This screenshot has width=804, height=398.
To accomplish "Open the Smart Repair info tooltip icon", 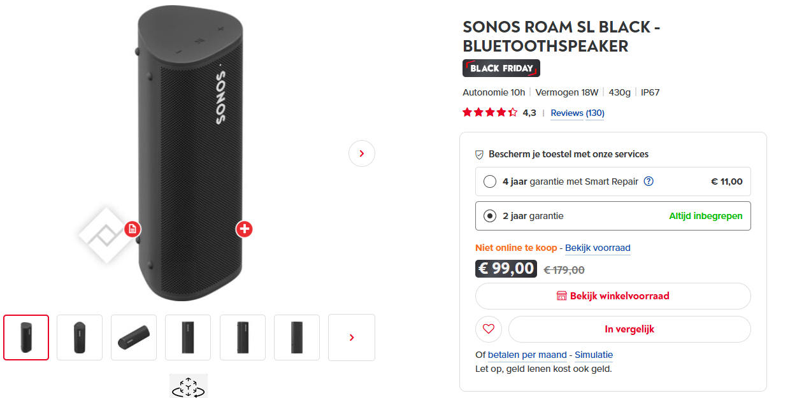I will tap(648, 181).
